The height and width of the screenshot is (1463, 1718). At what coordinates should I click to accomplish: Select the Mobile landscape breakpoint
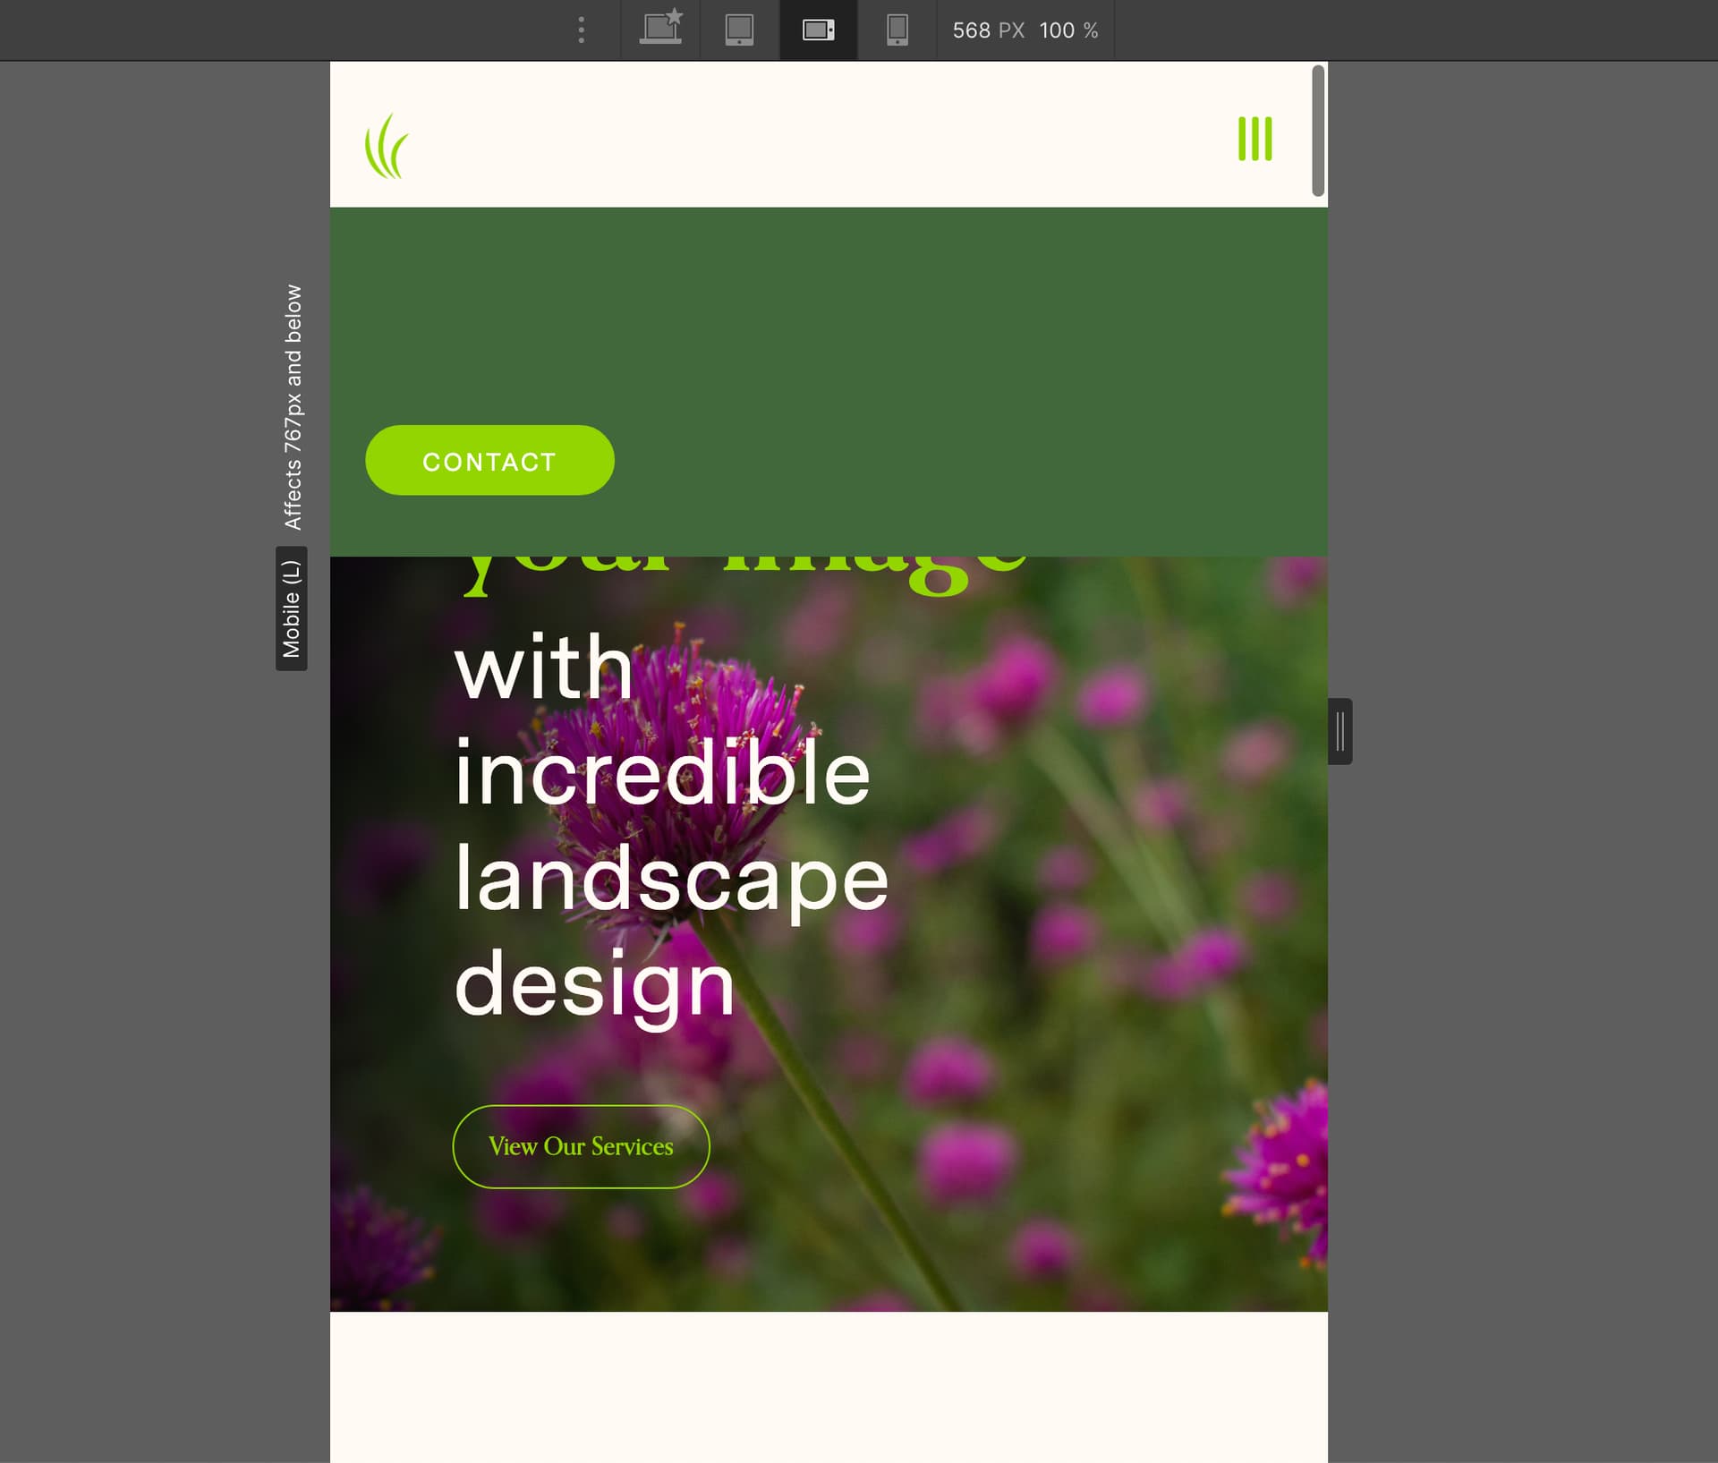click(x=818, y=30)
